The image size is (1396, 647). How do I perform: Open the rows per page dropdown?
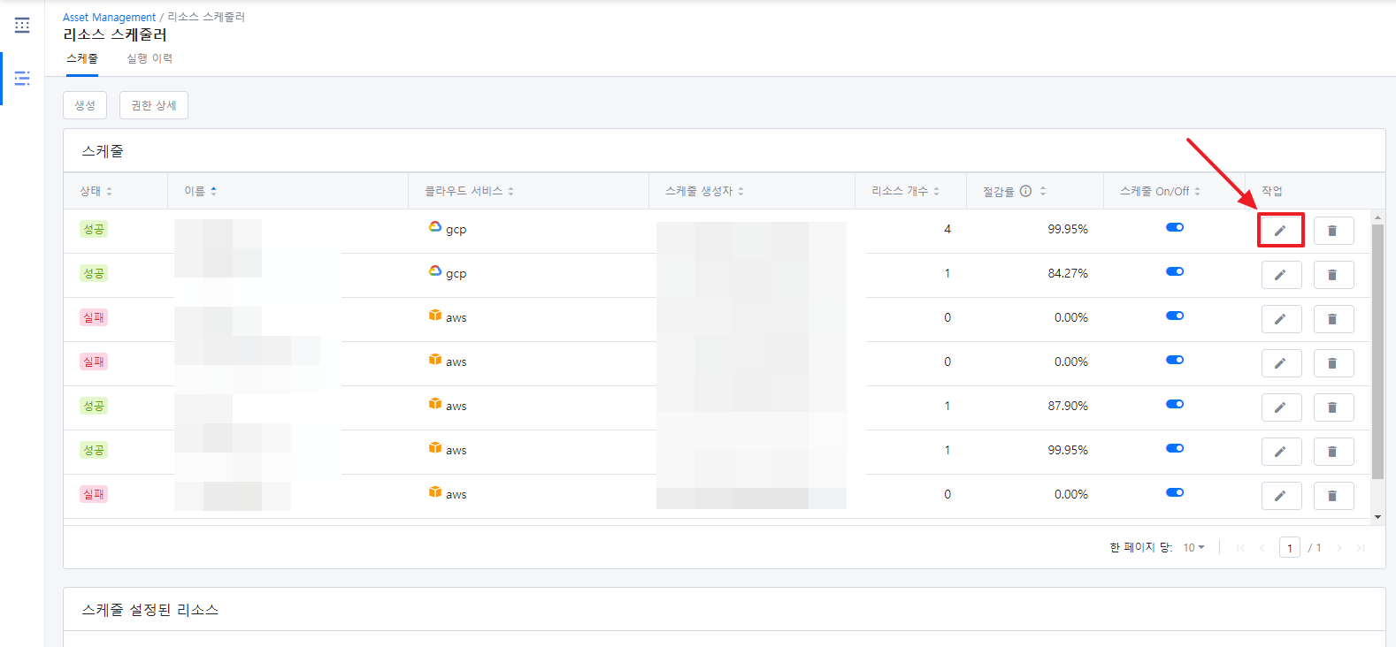(x=1194, y=548)
